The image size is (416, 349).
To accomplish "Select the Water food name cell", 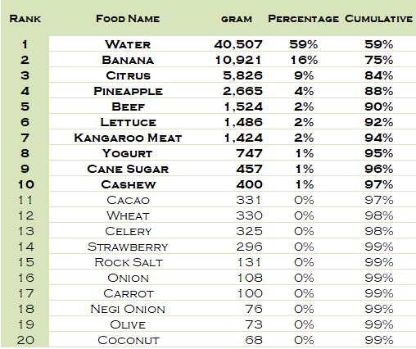I will (x=128, y=44).
